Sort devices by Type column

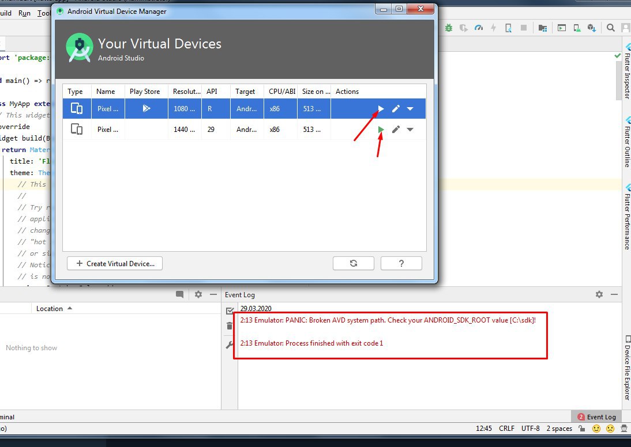click(75, 92)
